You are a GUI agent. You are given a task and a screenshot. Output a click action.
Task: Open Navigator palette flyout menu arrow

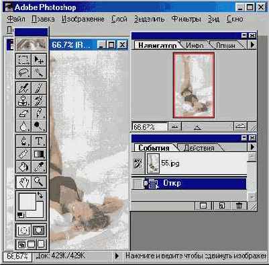252,45
